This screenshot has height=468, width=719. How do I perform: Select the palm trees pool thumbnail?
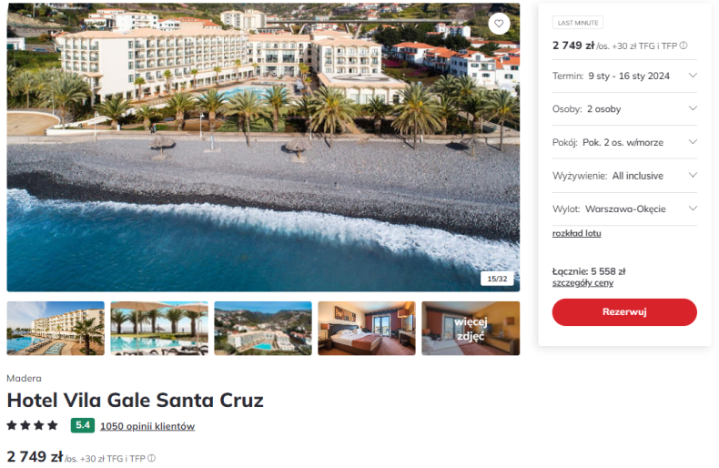[x=159, y=328]
